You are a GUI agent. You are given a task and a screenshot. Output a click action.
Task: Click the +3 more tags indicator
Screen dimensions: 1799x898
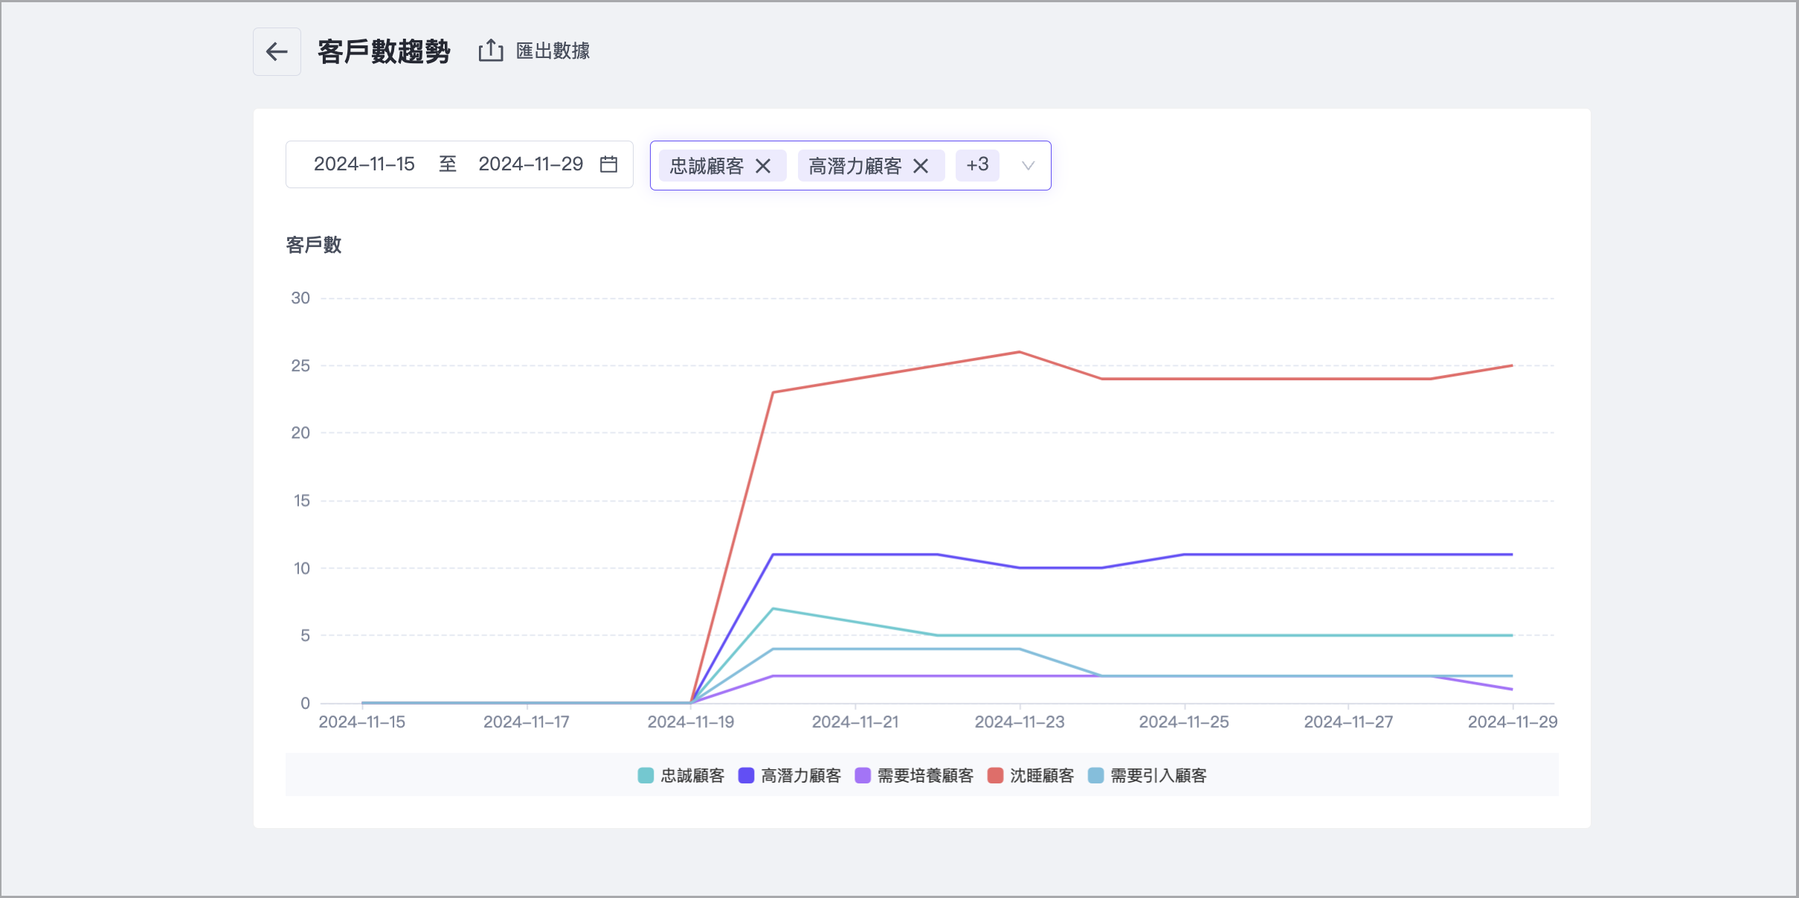[x=977, y=165]
